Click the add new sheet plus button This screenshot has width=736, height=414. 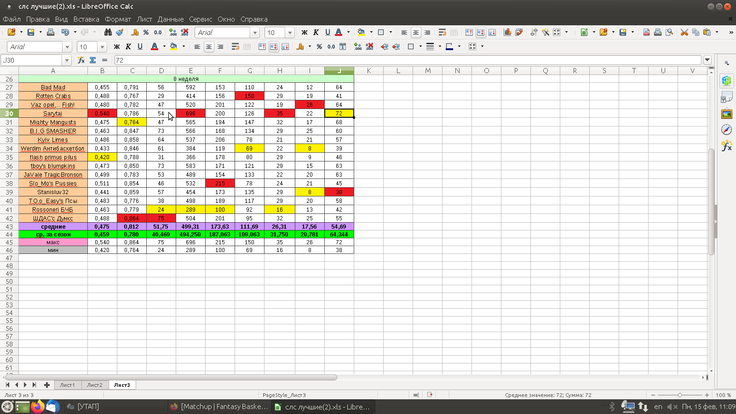tap(46, 385)
